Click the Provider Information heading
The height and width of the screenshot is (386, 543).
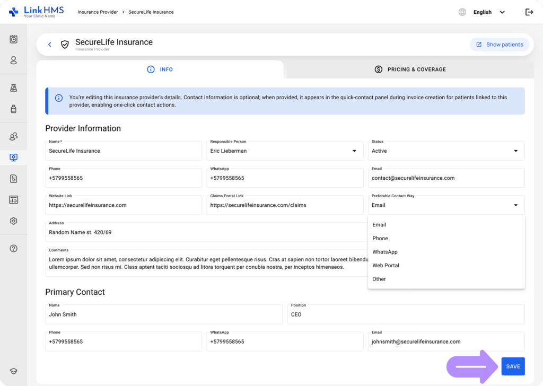pyautogui.click(x=83, y=128)
